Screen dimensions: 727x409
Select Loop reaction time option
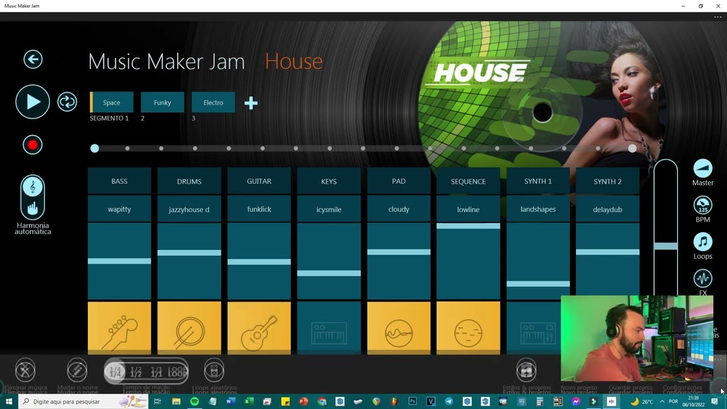tap(177, 372)
